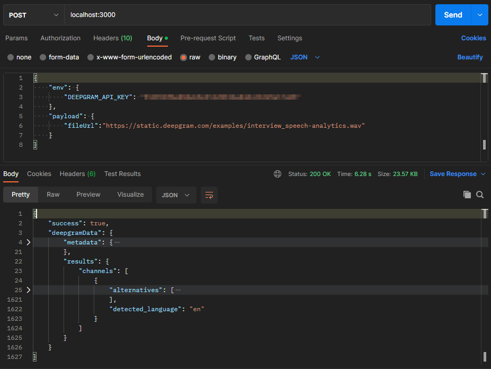Open the response Cookies tab

pos(39,174)
